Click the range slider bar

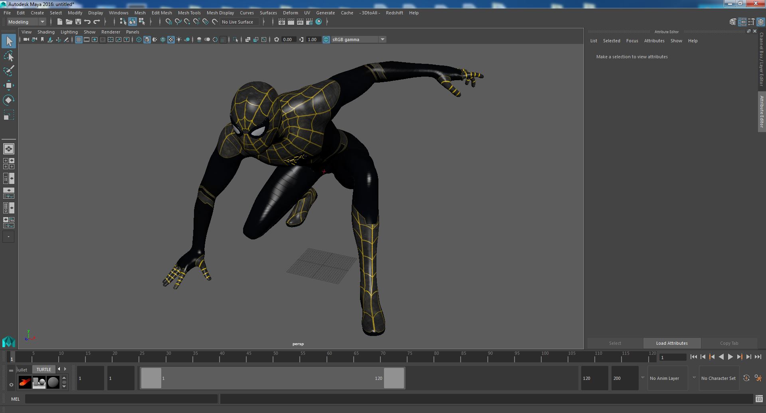tap(272, 378)
